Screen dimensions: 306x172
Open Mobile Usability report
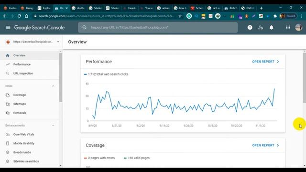(30, 143)
